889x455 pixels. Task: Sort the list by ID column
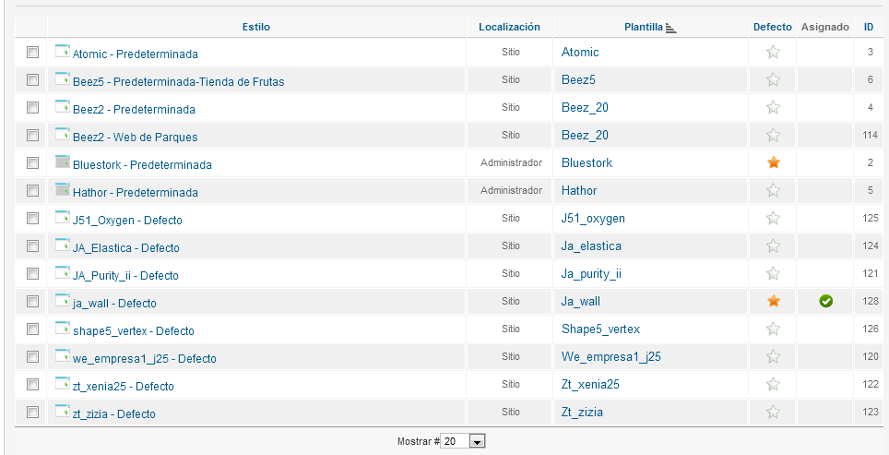coord(868,27)
